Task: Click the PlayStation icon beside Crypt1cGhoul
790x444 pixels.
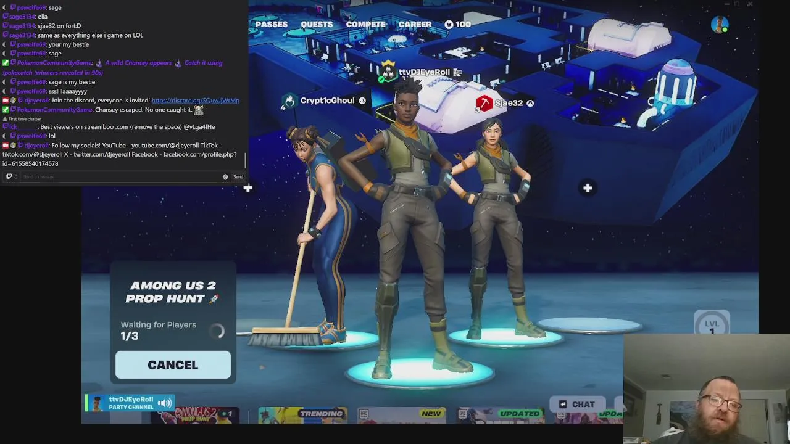Action: pos(362,101)
